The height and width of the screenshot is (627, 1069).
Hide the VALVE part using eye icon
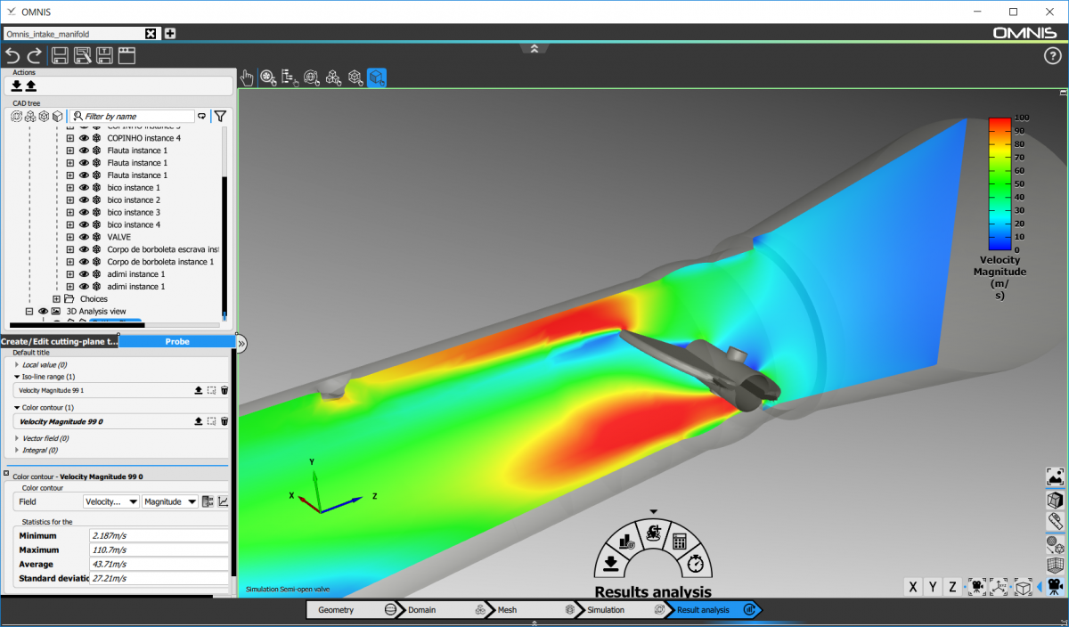tap(84, 238)
